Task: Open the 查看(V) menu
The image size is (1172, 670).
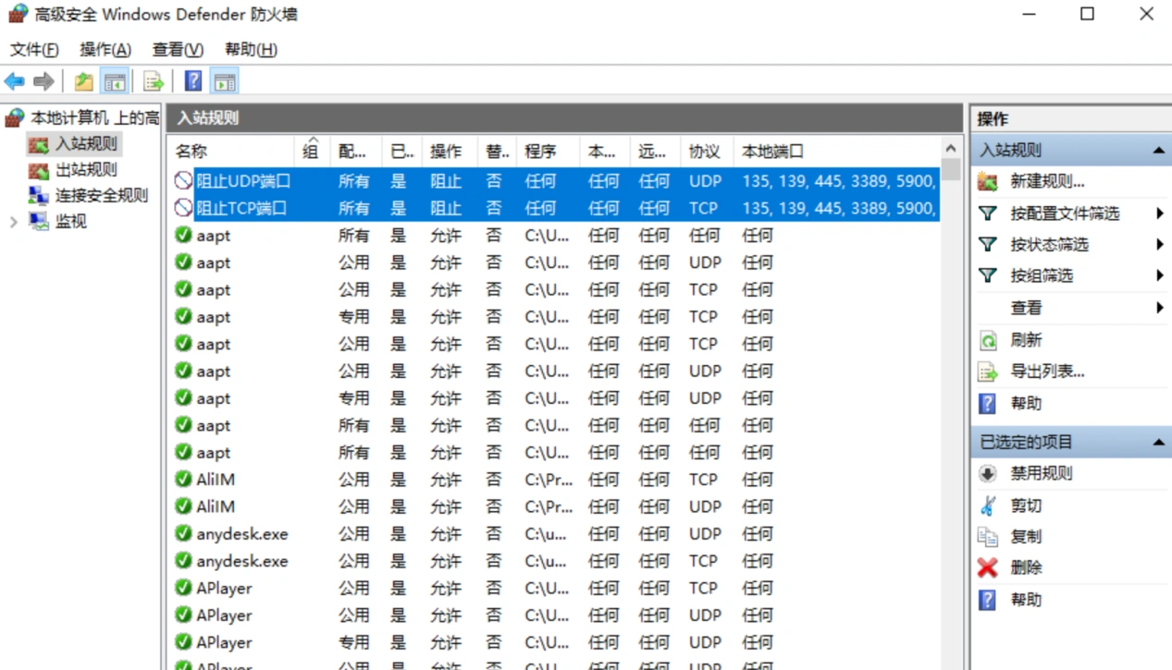Action: [x=178, y=50]
